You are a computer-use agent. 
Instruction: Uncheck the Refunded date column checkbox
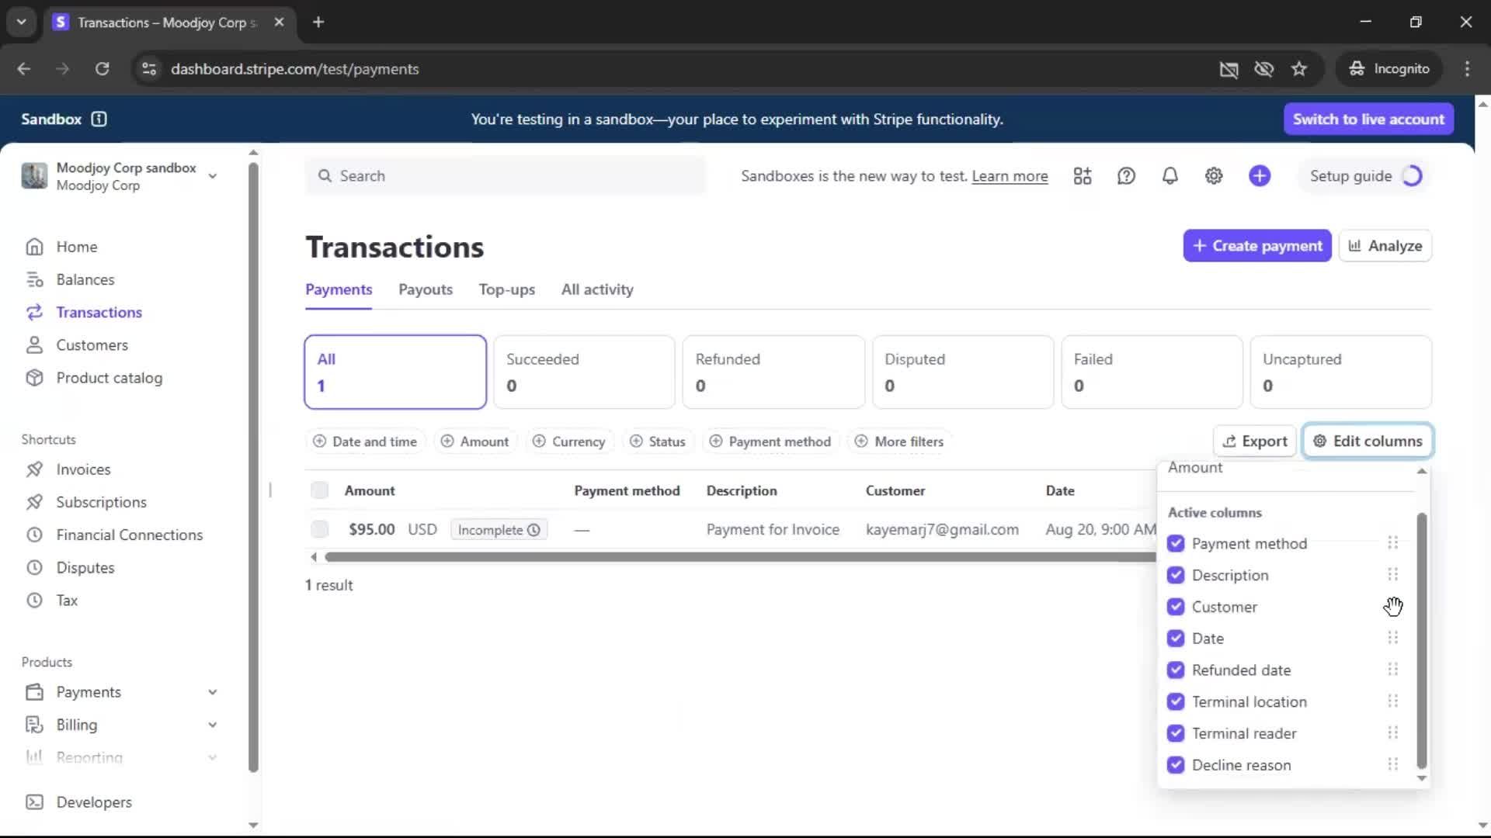1176,670
